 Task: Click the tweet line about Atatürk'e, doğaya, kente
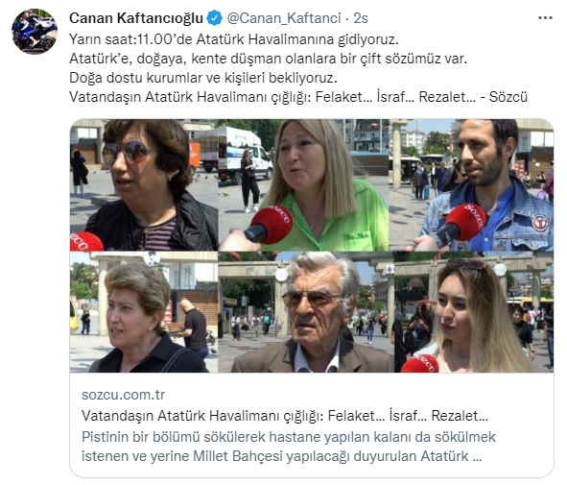tap(268, 59)
